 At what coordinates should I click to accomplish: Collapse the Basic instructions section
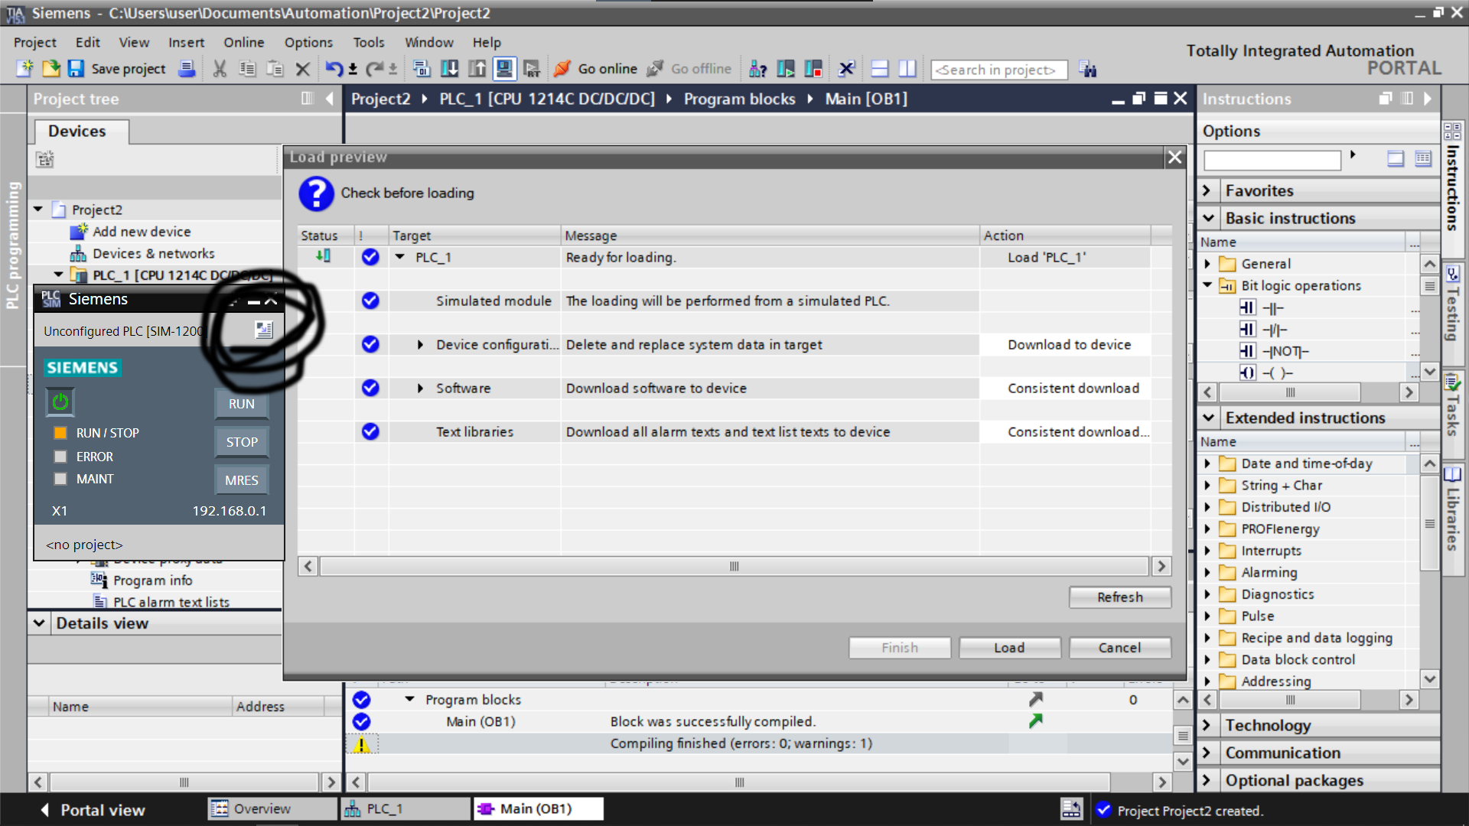click(x=1208, y=218)
